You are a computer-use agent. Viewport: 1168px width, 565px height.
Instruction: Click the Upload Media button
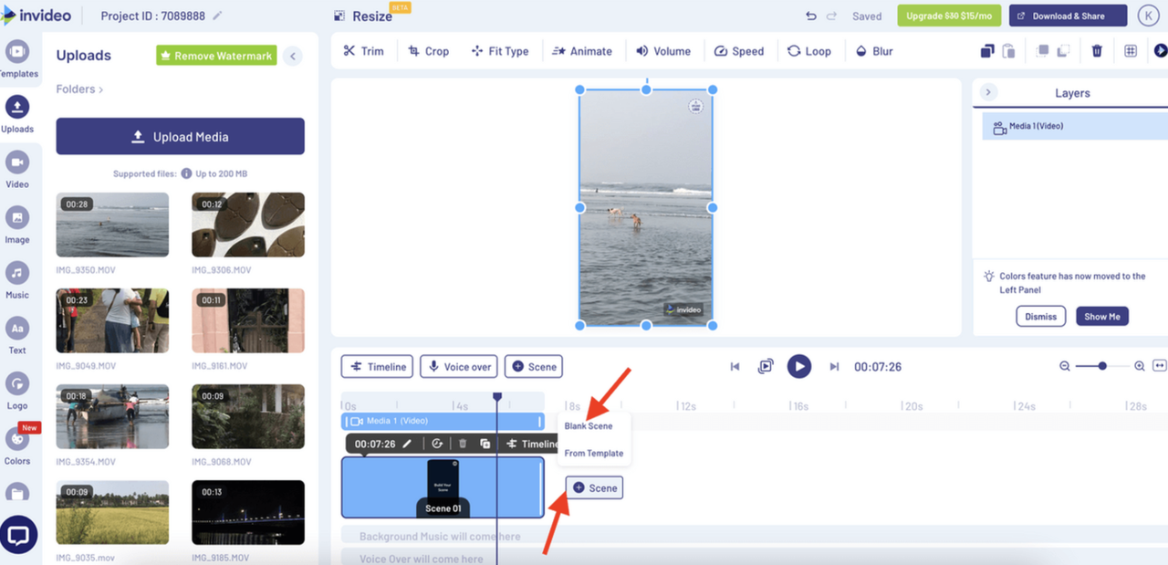point(180,136)
